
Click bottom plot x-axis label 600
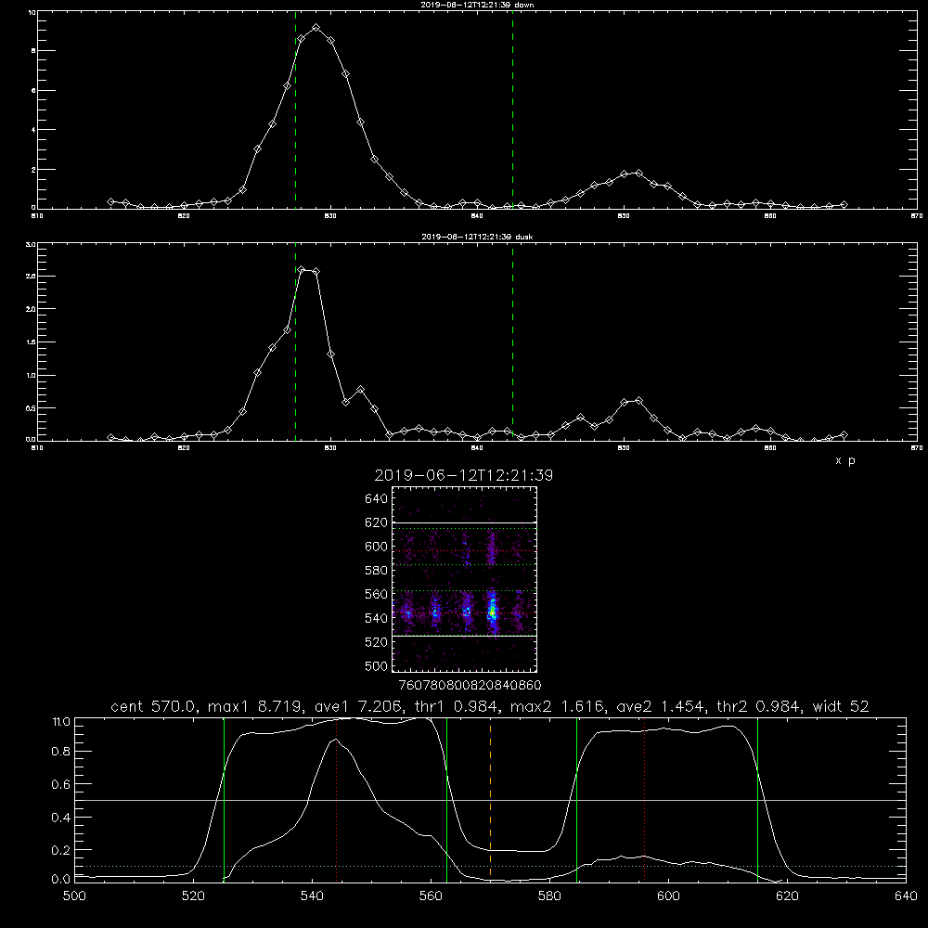tap(668, 896)
